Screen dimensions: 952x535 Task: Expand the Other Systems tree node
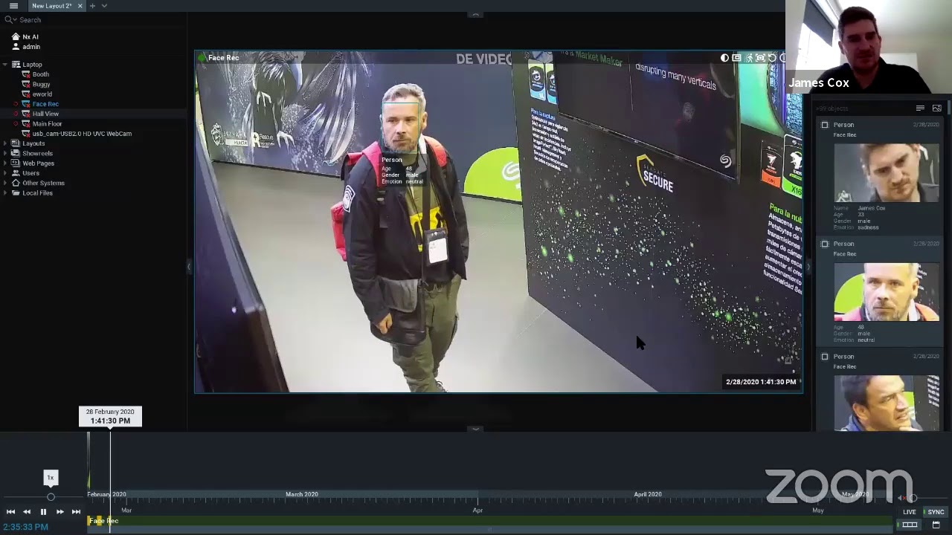[5, 183]
